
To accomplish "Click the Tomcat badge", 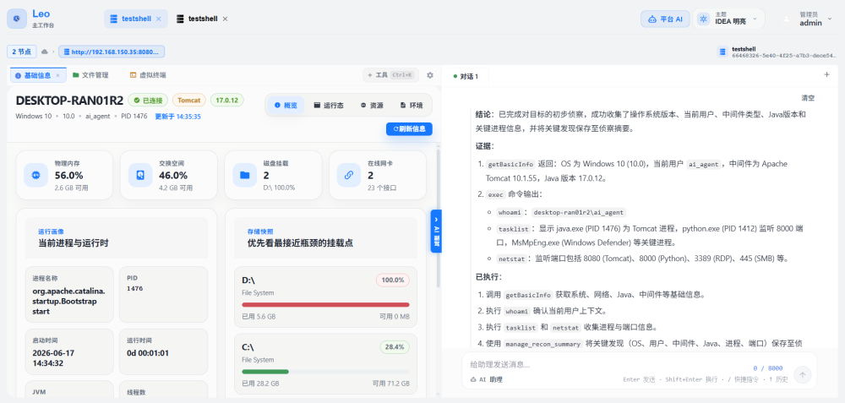I will point(189,101).
